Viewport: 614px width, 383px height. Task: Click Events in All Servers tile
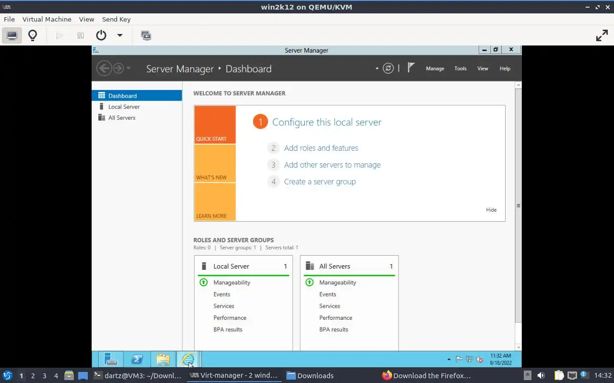coord(328,294)
